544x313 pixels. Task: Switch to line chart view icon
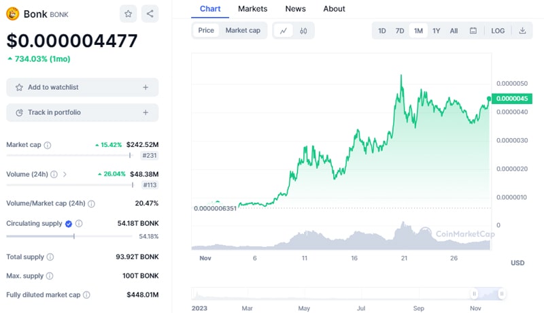[284, 31]
